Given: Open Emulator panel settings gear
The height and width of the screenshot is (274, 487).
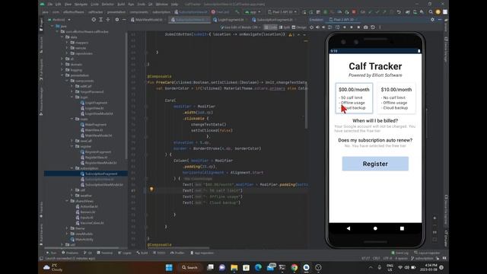Looking at the screenshot, I should pyautogui.click(x=432, y=20).
